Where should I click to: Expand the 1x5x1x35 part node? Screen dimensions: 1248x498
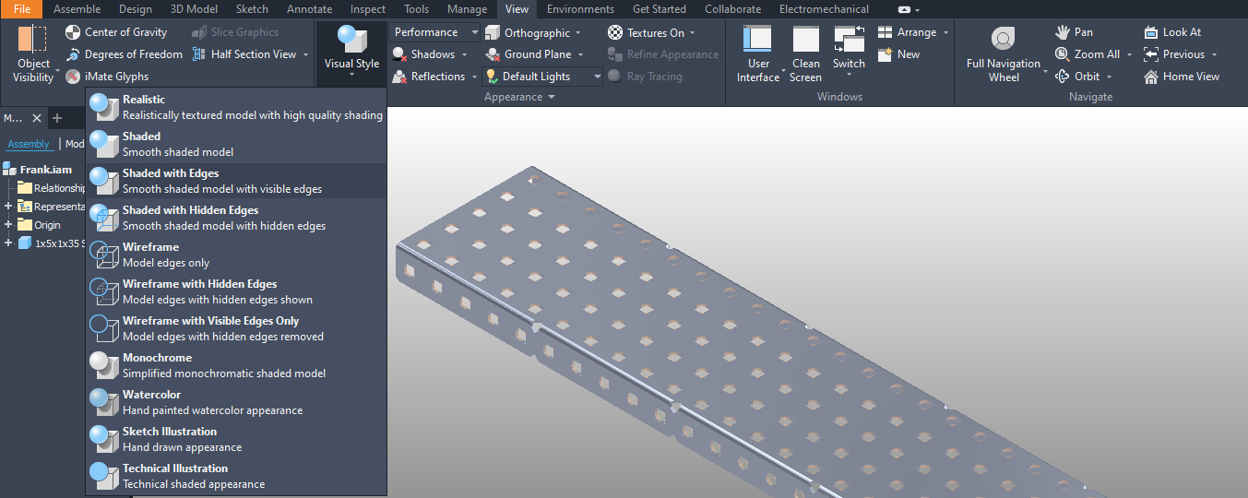pos(8,243)
